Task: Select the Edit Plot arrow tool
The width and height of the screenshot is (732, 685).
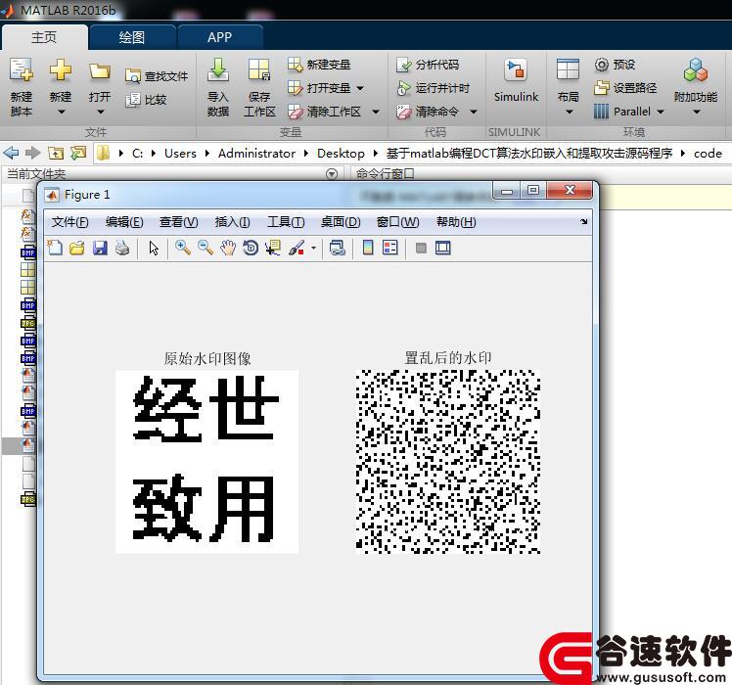Action: tap(154, 248)
